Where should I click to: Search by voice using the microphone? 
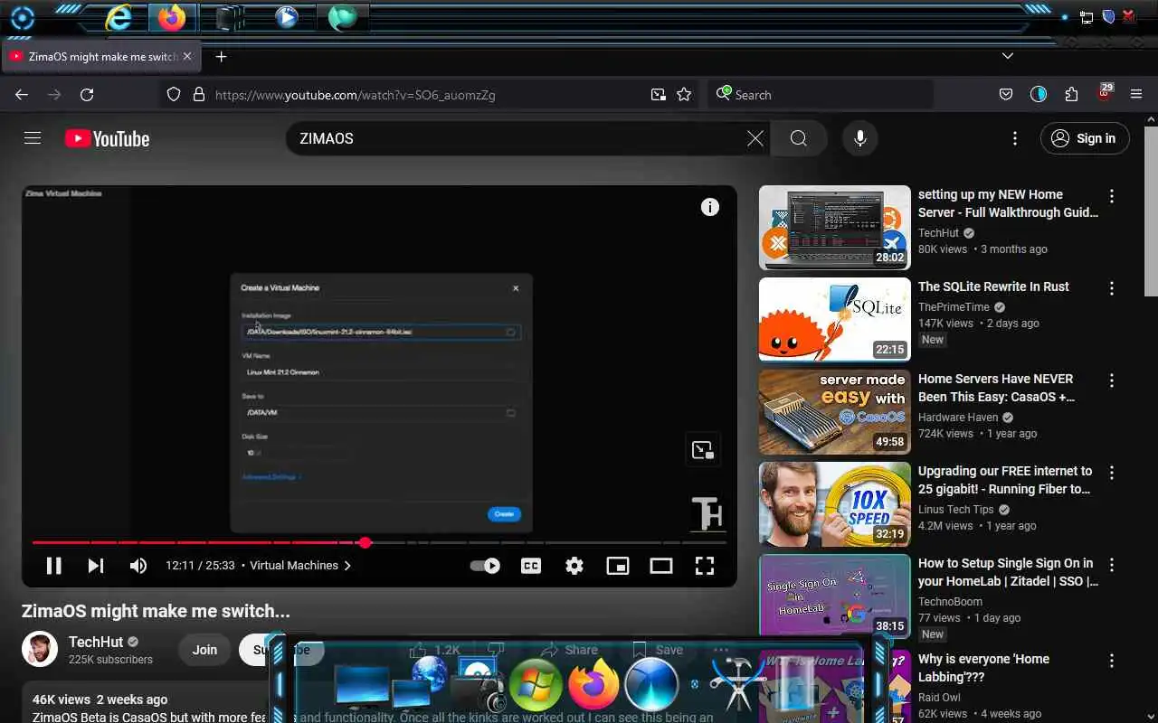[x=860, y=138]
